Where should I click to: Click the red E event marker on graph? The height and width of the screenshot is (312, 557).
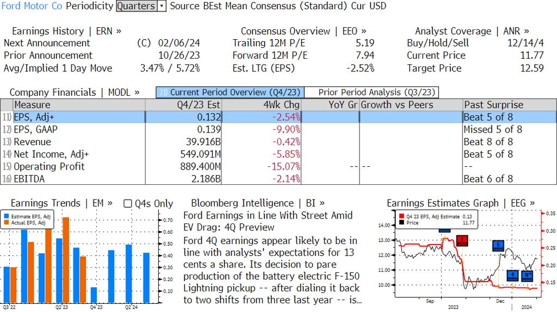[462, 240]
